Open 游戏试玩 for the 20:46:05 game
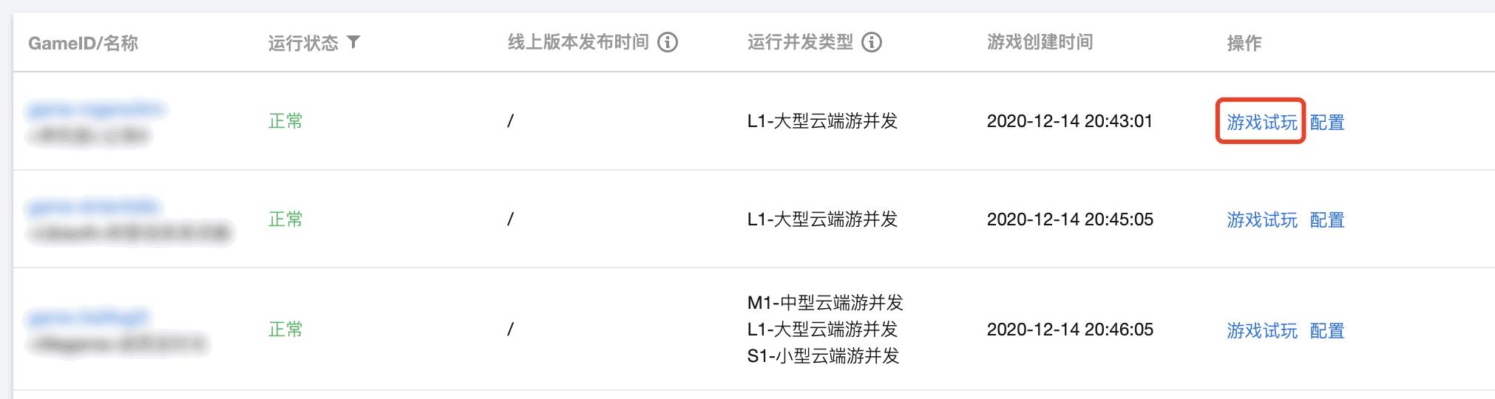The image size is (1495, 399). tap(1261, 330)
